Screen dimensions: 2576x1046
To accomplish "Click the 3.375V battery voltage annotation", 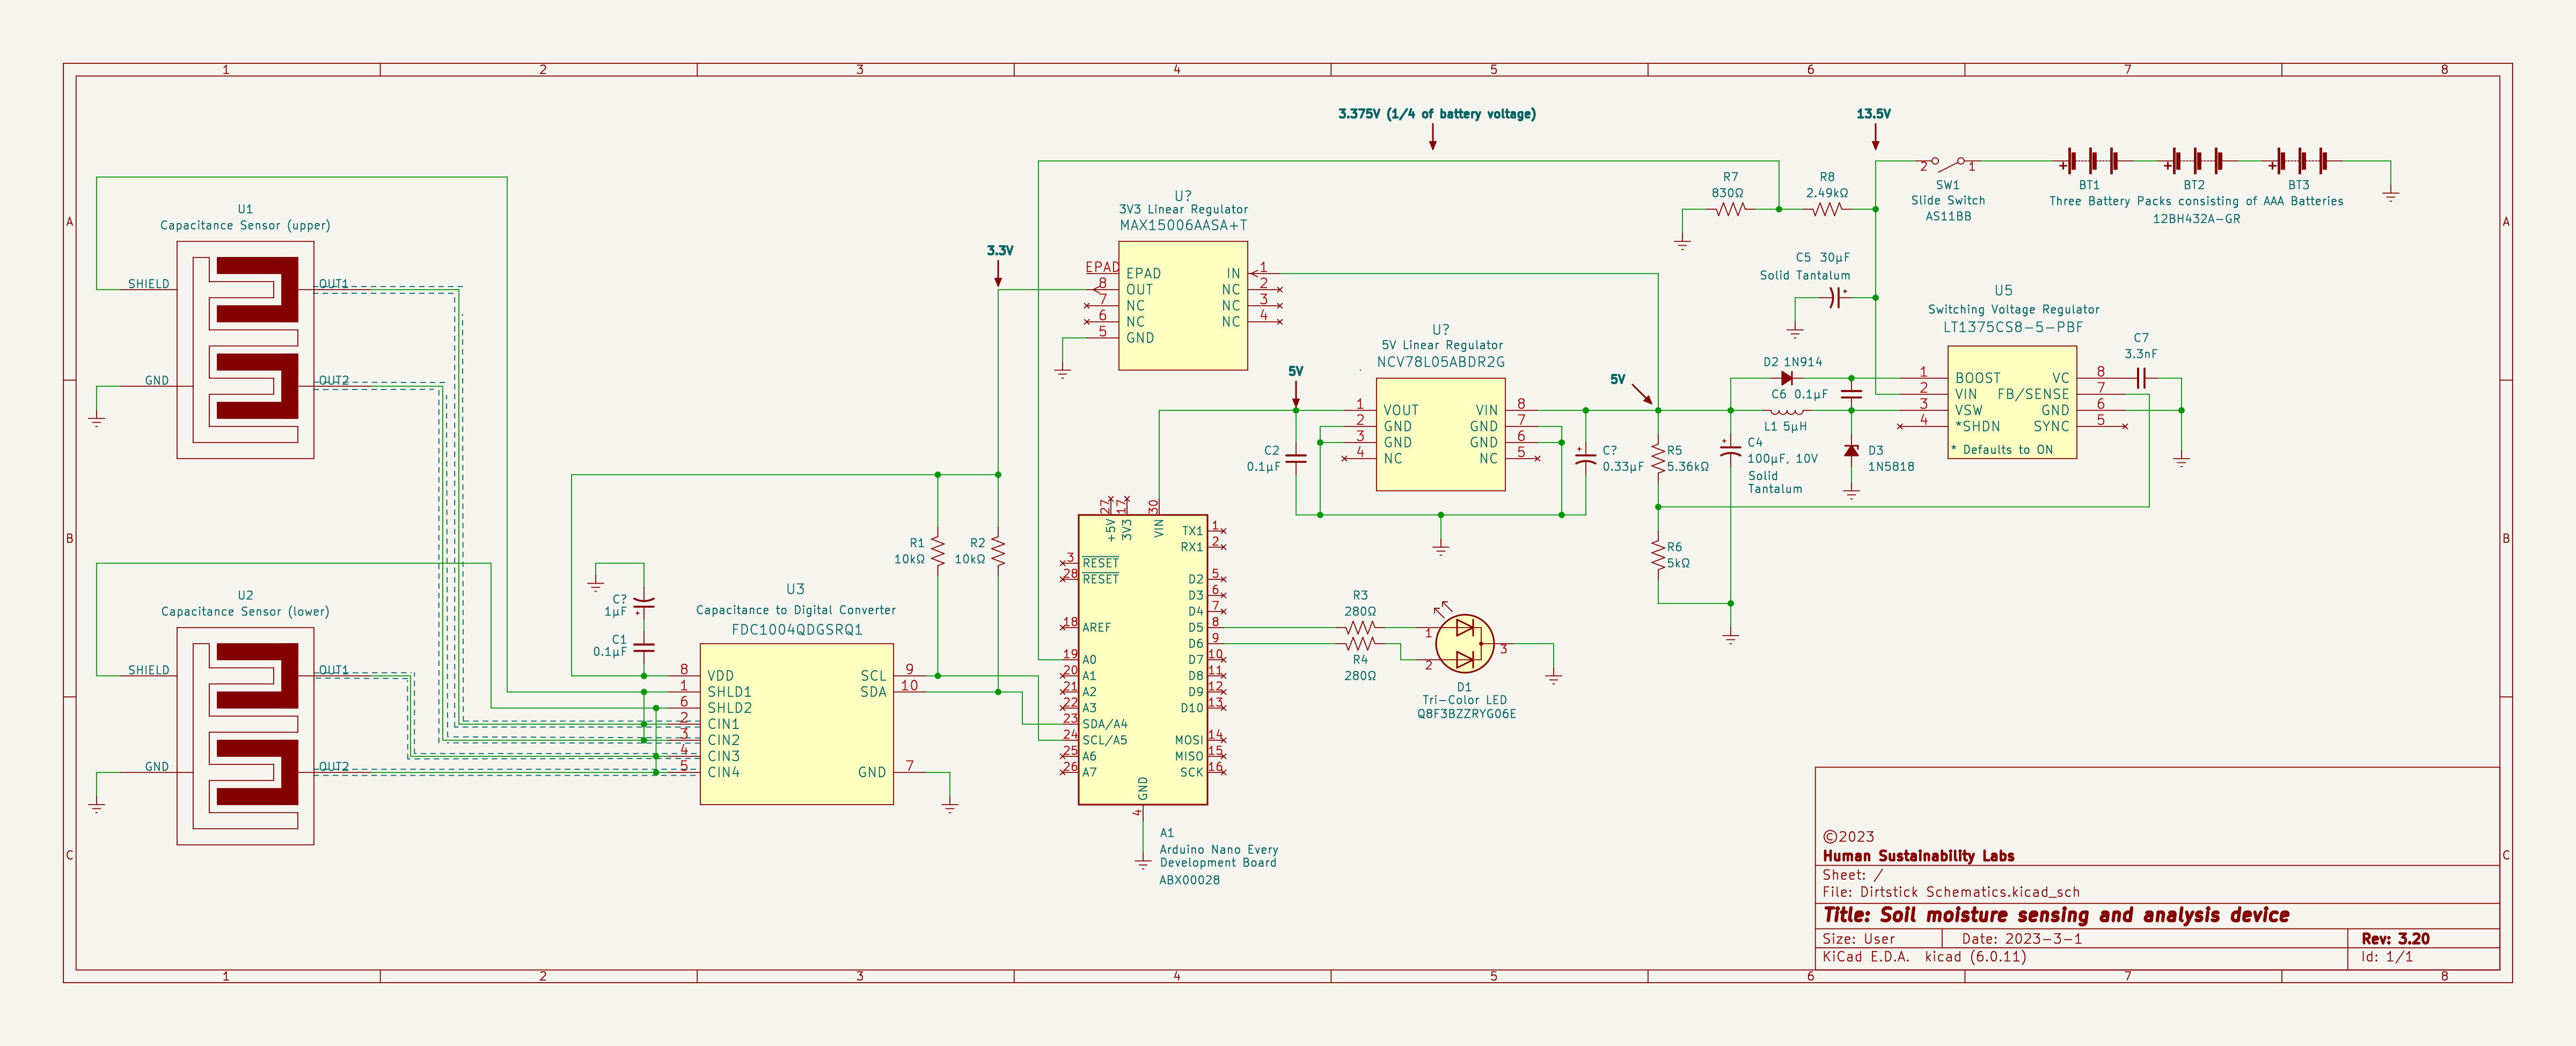I will (x=1436, y=114).
